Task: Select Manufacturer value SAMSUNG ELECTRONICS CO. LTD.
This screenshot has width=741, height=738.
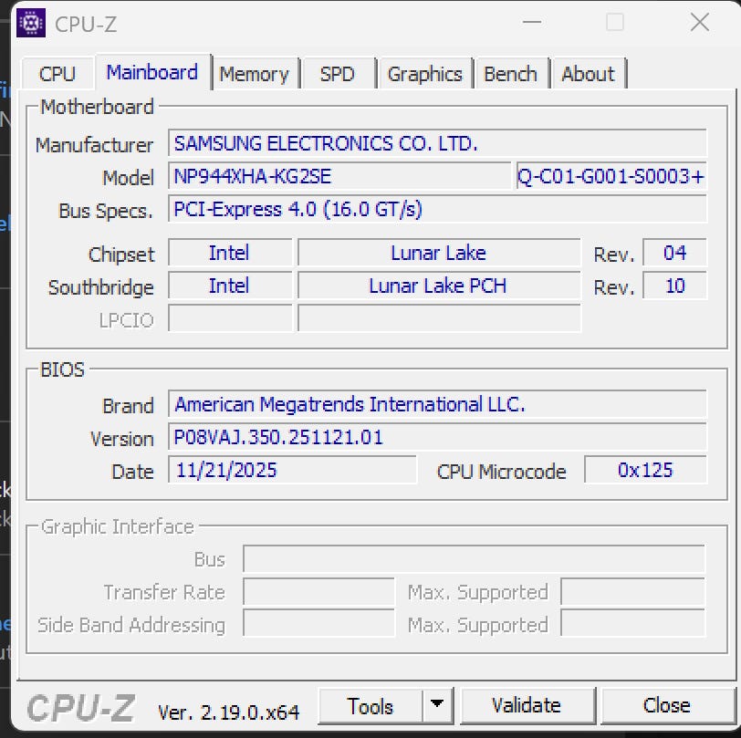Action: pyautogui.click(x=438, y=143)
